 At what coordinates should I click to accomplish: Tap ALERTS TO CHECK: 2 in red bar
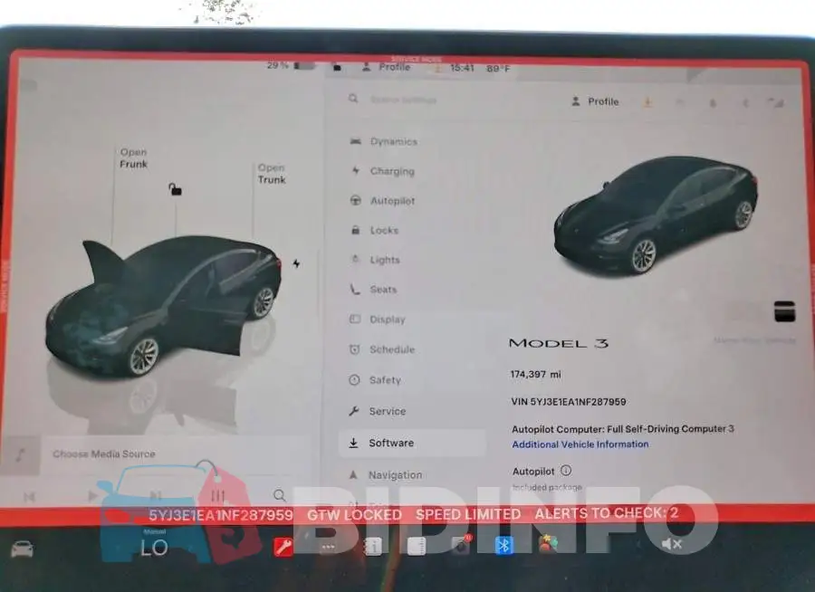click(x=607, y=513)
